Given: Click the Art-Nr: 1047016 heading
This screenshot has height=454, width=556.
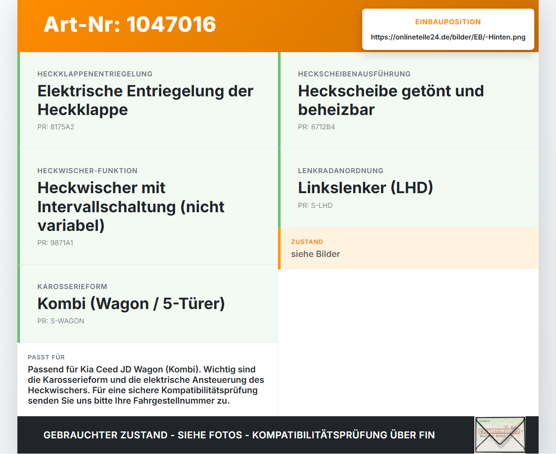Looking at the screenshot, I should coord(130,24).
